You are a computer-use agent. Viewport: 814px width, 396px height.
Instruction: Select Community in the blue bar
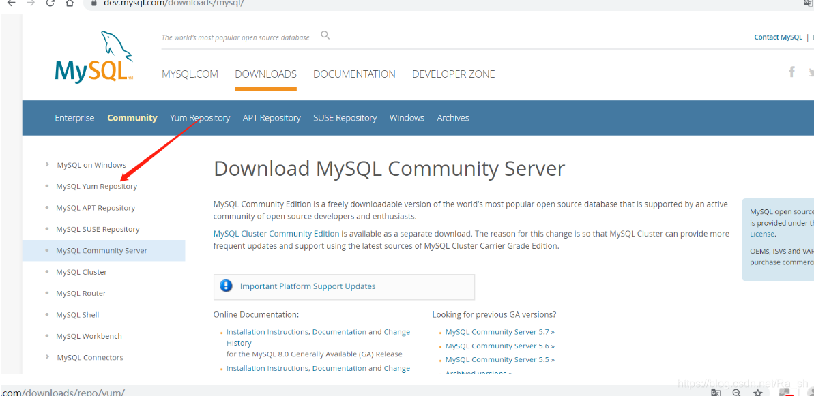(x=132, y=118)
